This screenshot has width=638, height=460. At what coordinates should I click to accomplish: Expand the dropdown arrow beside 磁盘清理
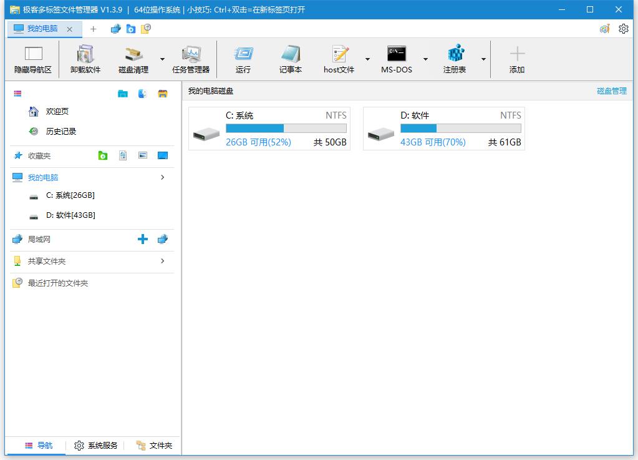tap(162, 59)
